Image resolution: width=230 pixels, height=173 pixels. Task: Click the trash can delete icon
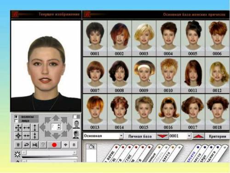(18, 145)
